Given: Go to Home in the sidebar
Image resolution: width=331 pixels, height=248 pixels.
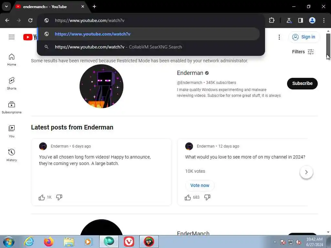Looking at the screenshot, I should [12, 60].
